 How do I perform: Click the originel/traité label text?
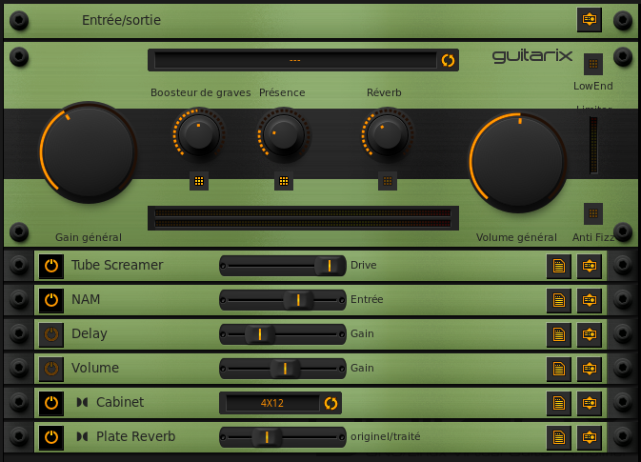(x=386, y=436)
